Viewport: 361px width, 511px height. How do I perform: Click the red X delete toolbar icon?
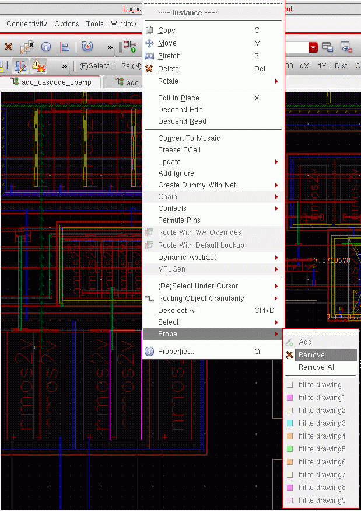tap(8, 47)
